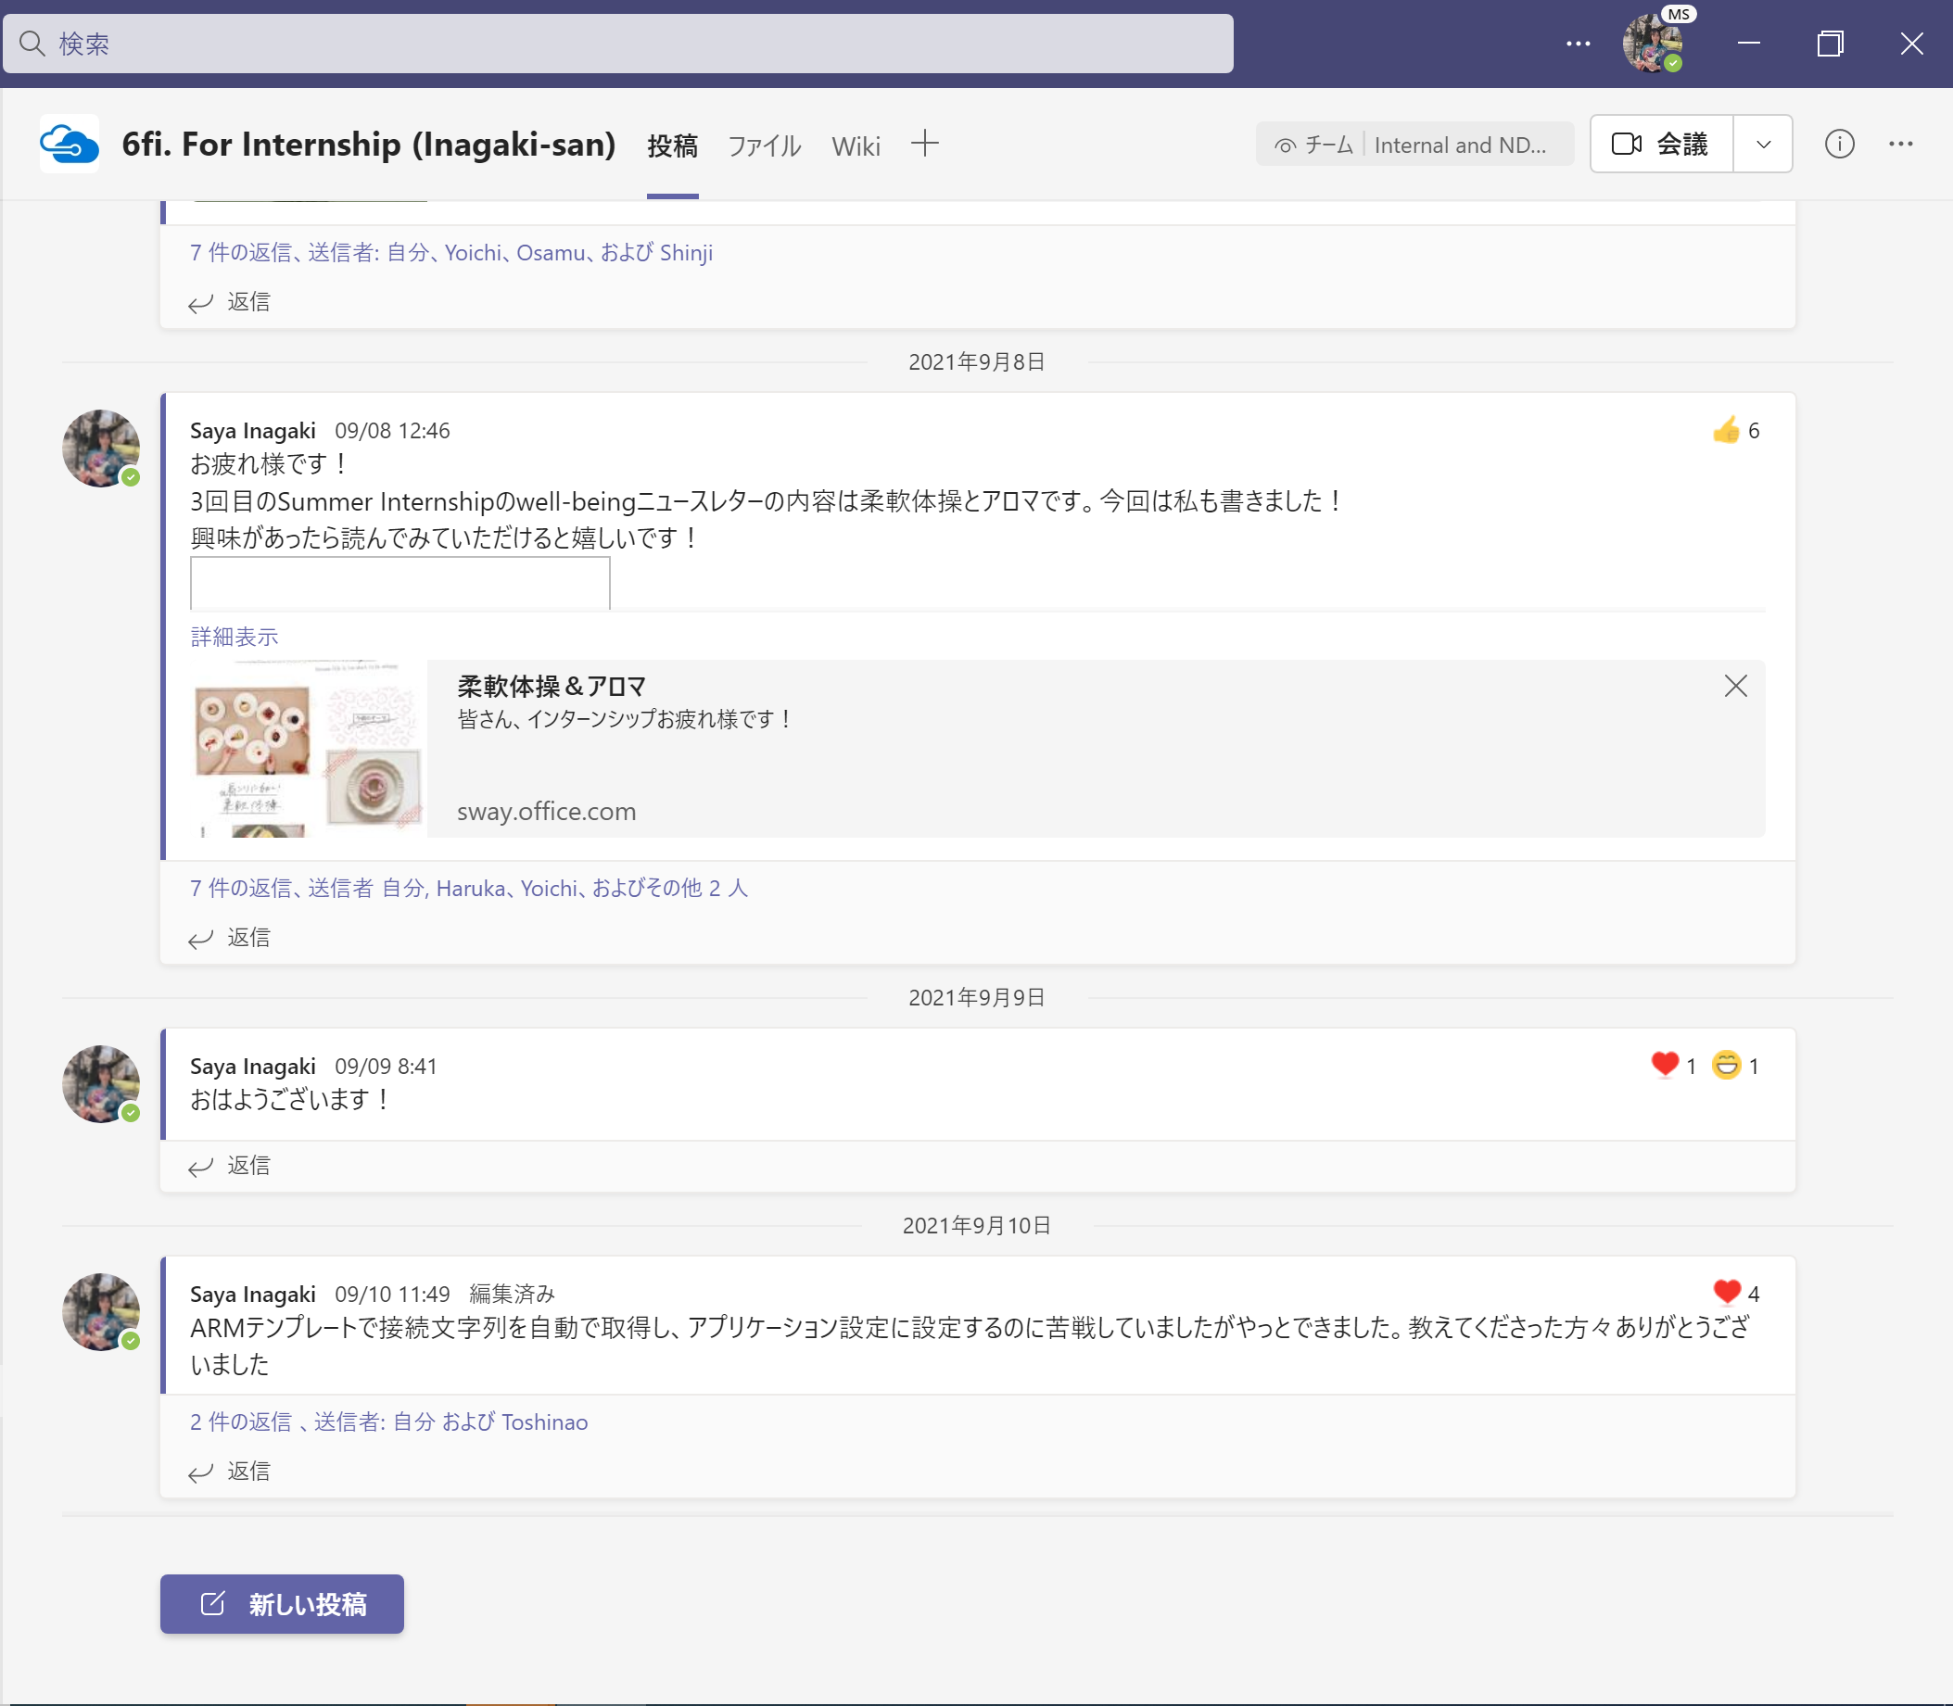Viewport: 1953px width, 1706px height.
Task: Open the 柔軟体操＆アロマ sway thumbnail
Action: [308, 750]
